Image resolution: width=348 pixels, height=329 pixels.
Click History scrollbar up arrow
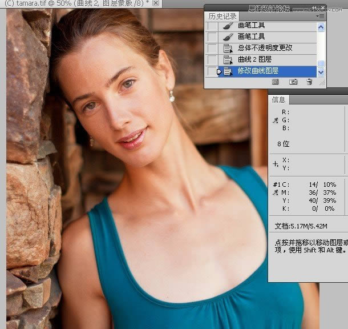[x=321, y=27]
